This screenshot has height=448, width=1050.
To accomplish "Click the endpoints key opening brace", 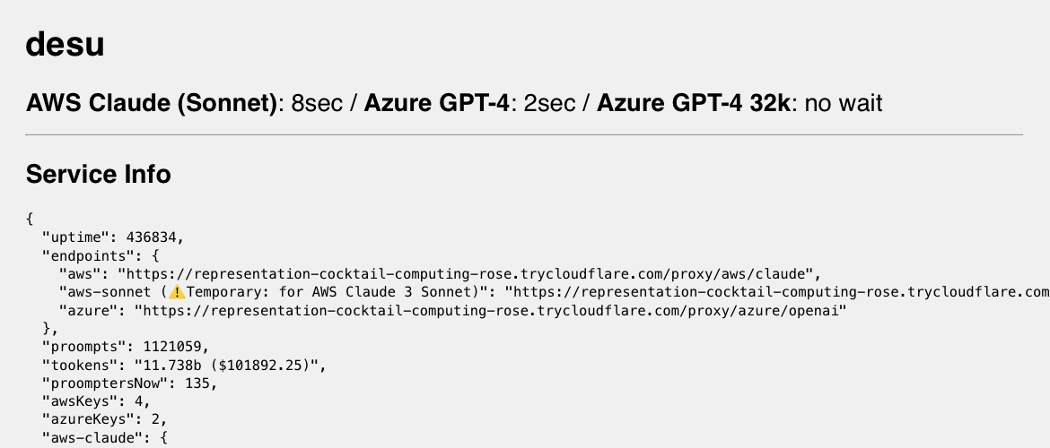I will click(155, 255).
